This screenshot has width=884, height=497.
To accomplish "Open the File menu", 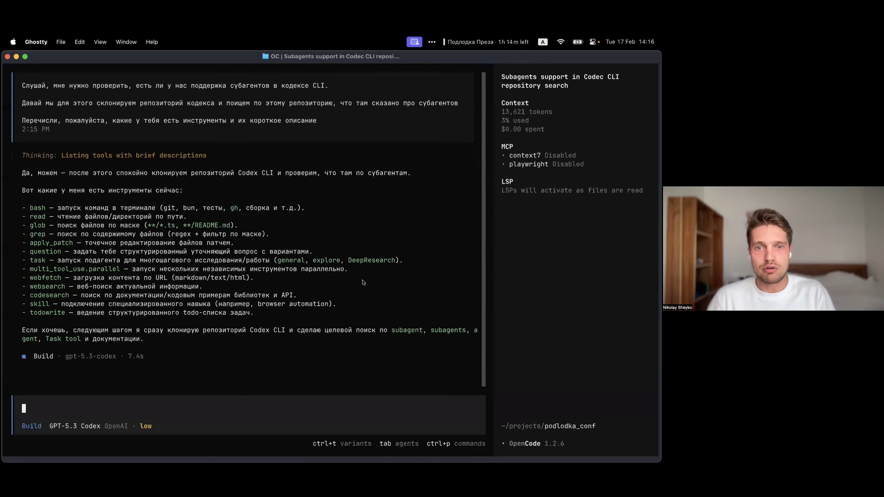I will (61, 42).
